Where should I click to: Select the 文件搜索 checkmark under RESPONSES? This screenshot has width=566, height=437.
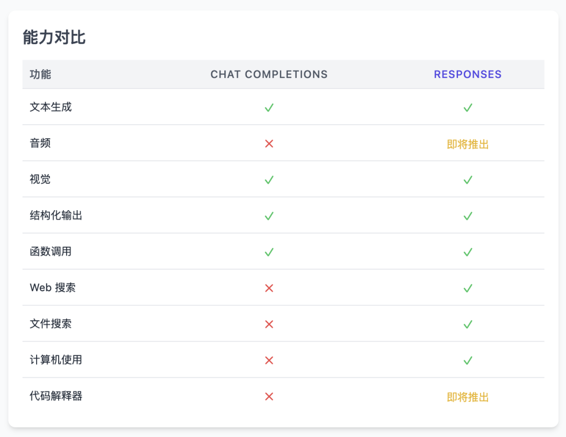pos(467,324)
